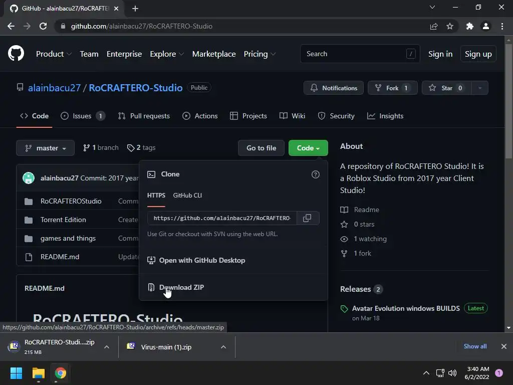This screenshot has height=385, width=513.
Task: Open the 1 branch link
Action: 101,148
